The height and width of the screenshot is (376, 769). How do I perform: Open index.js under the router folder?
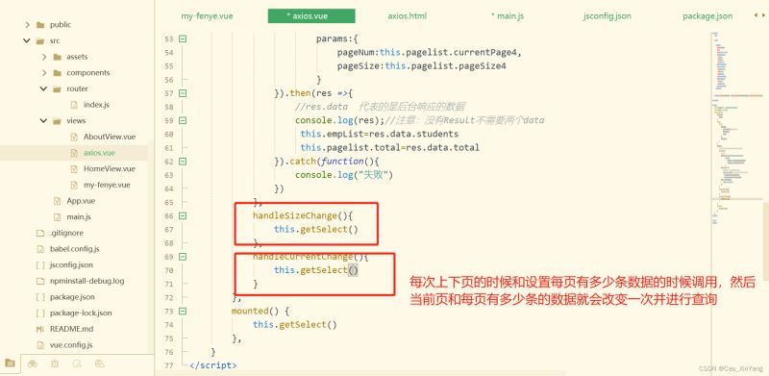[96, 105]
